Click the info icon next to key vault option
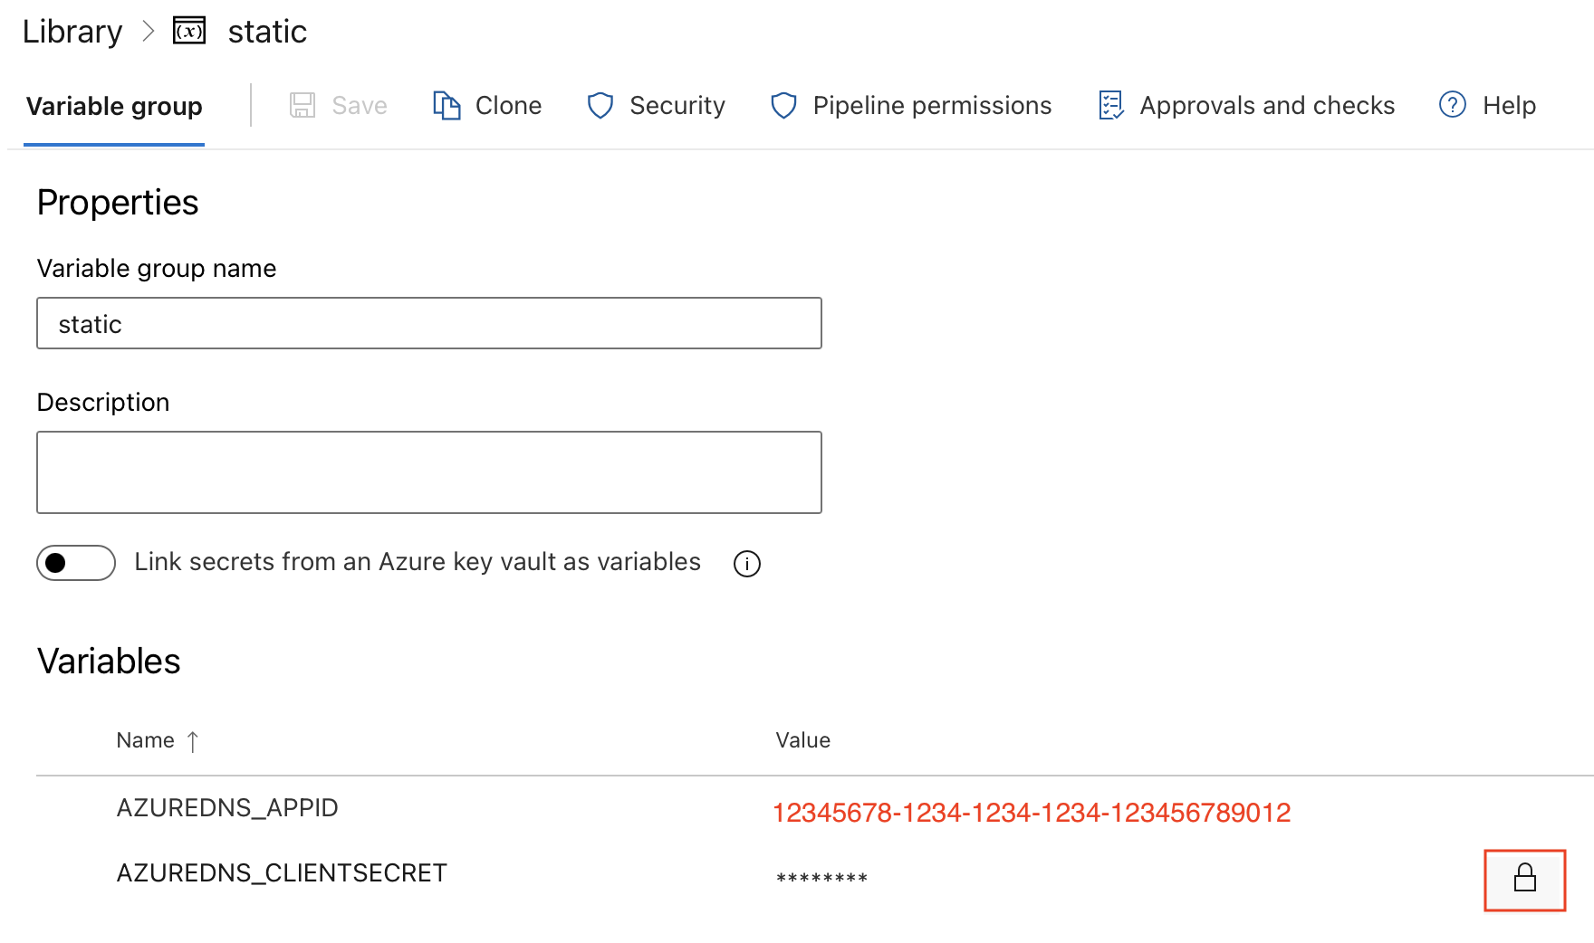Screen dimensions: 1594x943 pyautogui.click(x=747, y=564)
